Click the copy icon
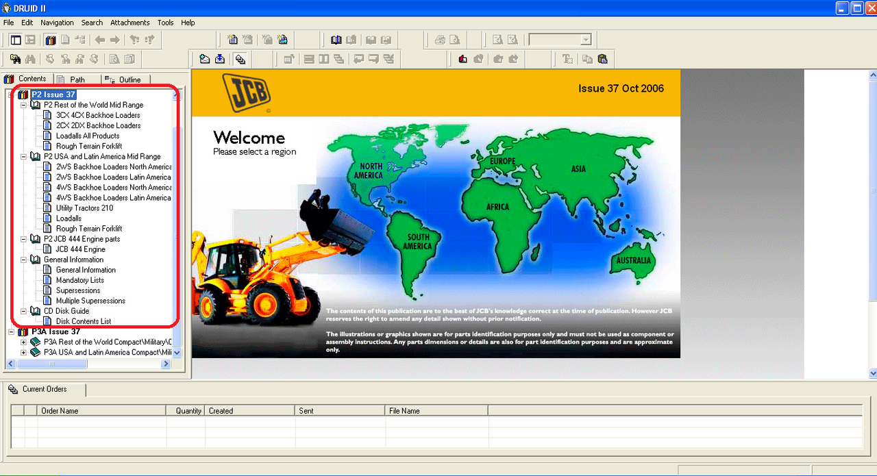877x476 pixels. (587, 59)
